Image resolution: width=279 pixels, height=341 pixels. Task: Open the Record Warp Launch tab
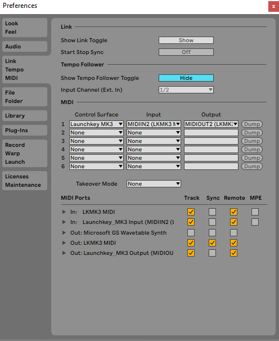click(x=25, y=153)
